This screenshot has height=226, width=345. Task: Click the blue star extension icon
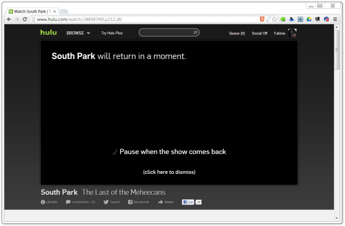(301, 19)
